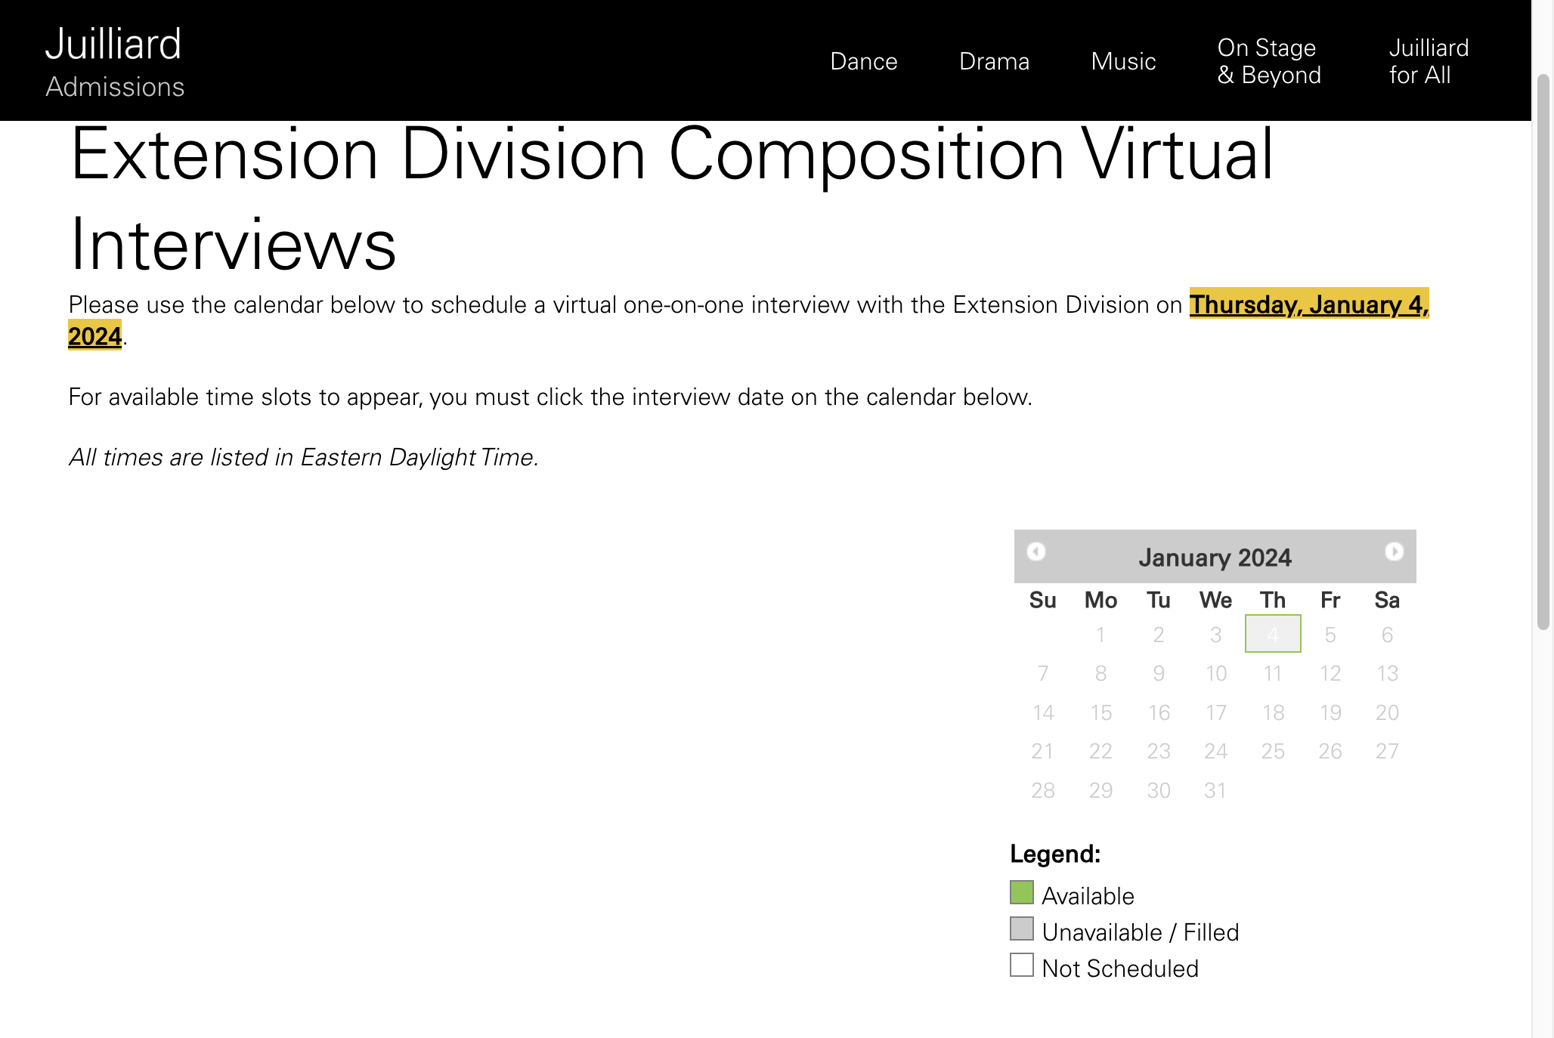Click the page vertical scrollbar
Viewport: 1554px width, 1038px height.
[x=1543, y=351]
